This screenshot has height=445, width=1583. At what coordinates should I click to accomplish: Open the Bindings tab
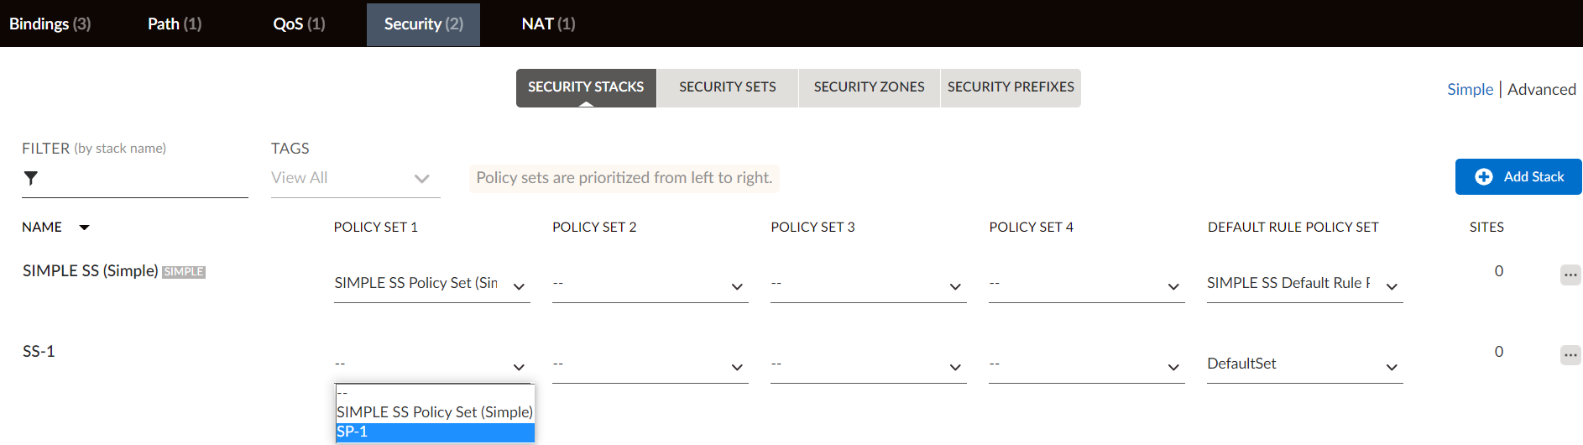(50, 24)
